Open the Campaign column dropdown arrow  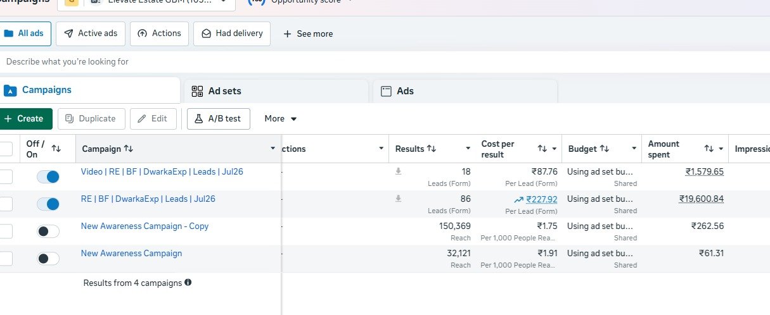pyautogui.click(x=273, y=149)
